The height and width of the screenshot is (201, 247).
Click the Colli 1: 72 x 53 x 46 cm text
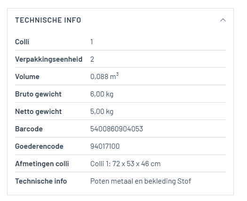click(126, 164)
